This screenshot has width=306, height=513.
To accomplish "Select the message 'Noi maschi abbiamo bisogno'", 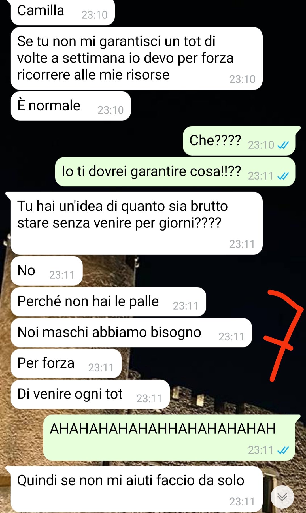I will [x=131, y=333].
